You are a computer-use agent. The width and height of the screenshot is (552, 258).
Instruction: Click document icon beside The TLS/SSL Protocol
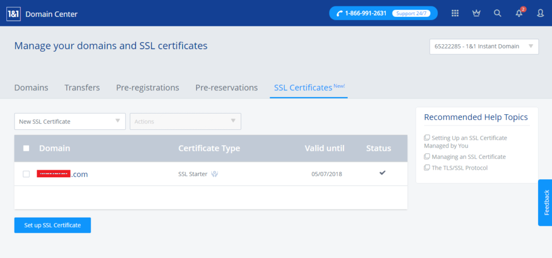(427, 168)
